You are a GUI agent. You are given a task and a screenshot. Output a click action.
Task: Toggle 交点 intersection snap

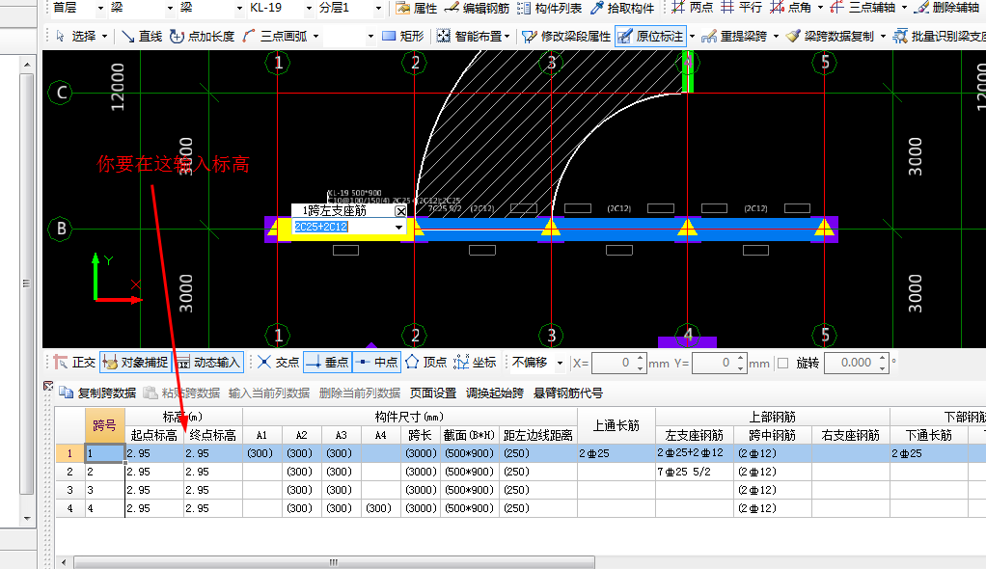point(279,363)
